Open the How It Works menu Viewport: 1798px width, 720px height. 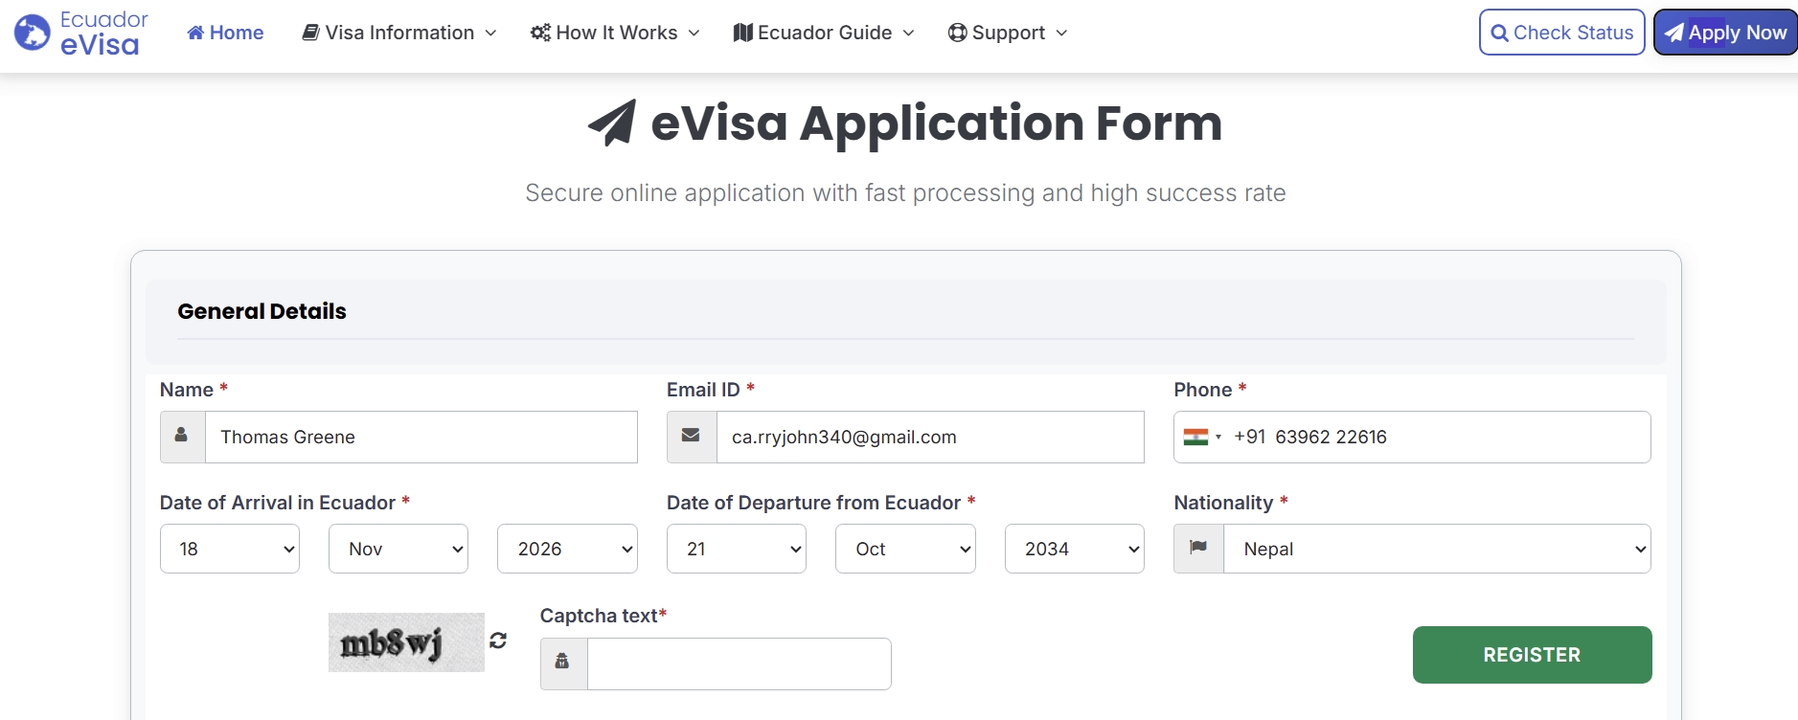615,33
